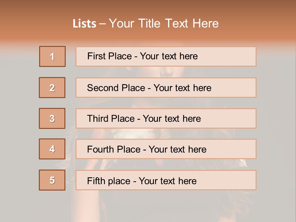Click the word "Third" in the list
The width and height of the screenshot is (296, 222).
coord(97,119)
